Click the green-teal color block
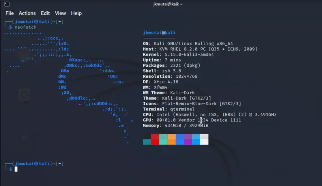 coord(163,139)
